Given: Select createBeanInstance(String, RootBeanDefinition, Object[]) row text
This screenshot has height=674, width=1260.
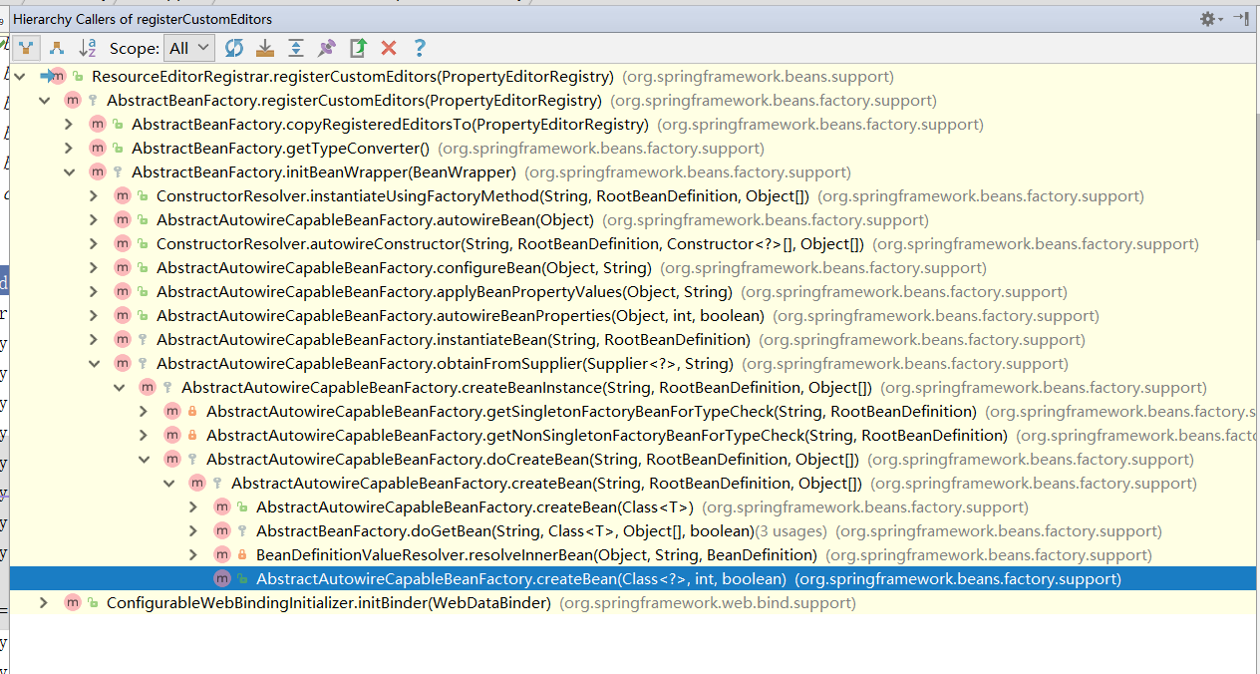Looking at the screenshot, I should (x=526, y=388).
